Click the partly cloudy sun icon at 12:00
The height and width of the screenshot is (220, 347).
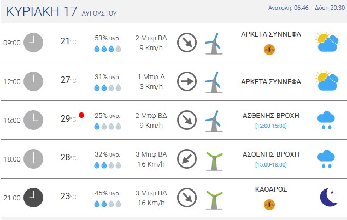pos(327,80)
